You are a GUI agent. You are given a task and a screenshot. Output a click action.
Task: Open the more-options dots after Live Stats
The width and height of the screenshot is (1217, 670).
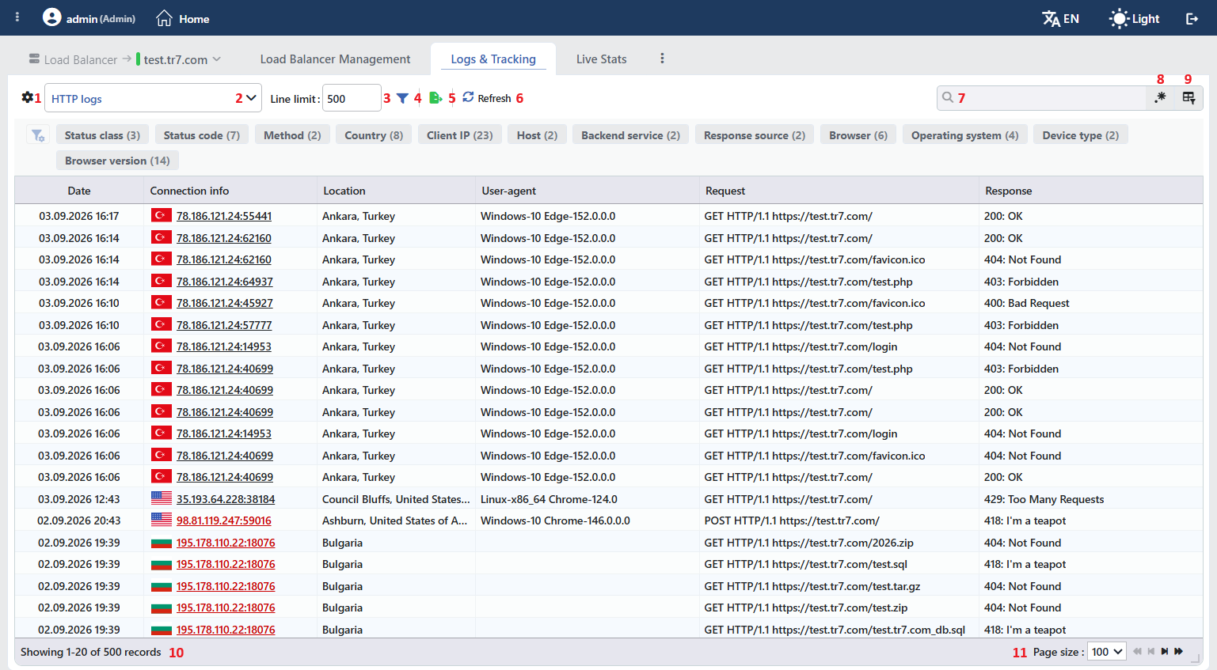[662, 59]
